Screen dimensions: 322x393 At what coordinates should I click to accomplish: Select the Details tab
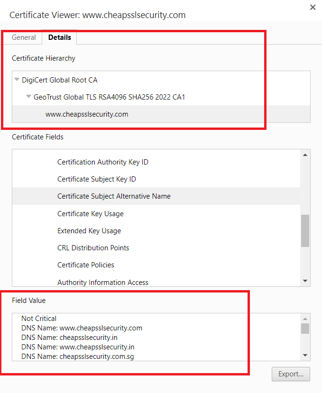coord(59,37)
